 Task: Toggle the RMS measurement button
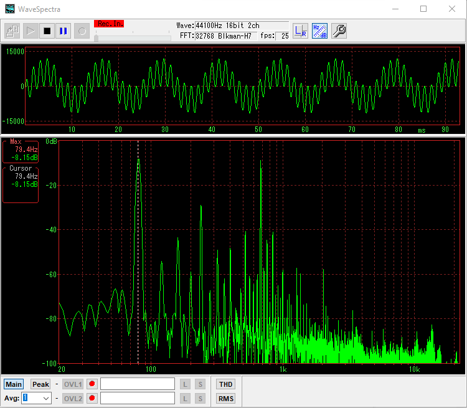[x=226, y=399]
